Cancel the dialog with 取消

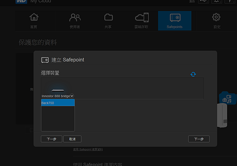72,139
